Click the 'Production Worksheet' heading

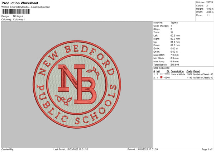tap(20, 3)
